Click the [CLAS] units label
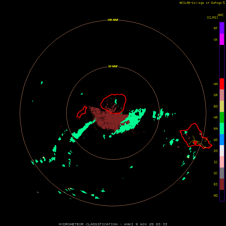 tap(212, 17)
